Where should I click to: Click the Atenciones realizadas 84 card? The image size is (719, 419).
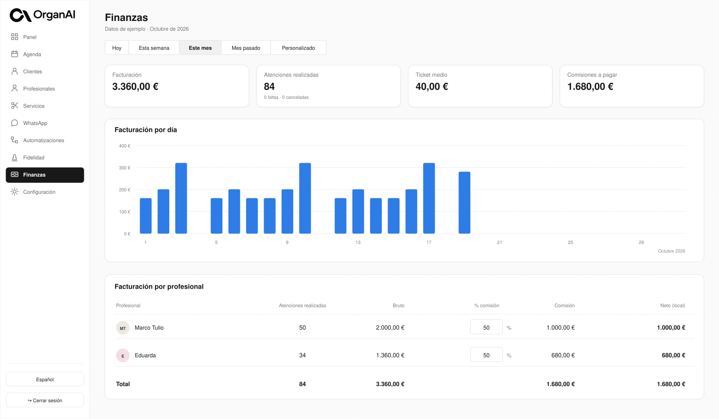coord(328,86)
